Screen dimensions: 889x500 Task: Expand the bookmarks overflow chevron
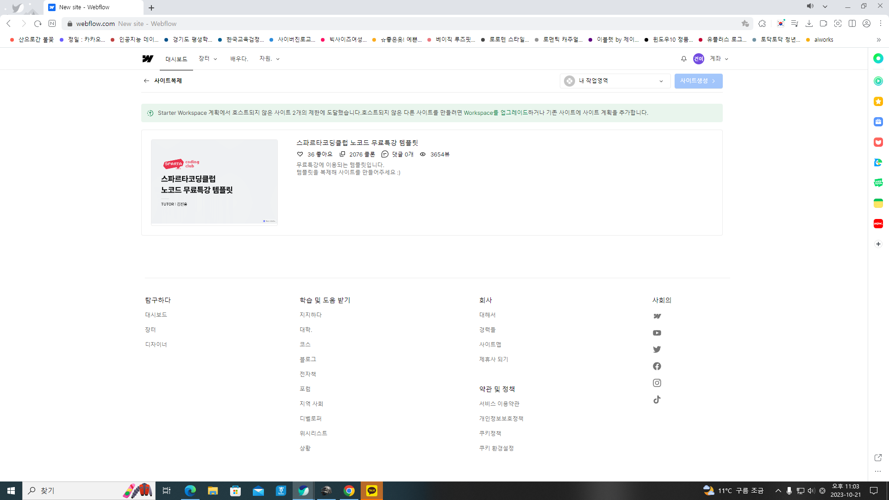878,40
